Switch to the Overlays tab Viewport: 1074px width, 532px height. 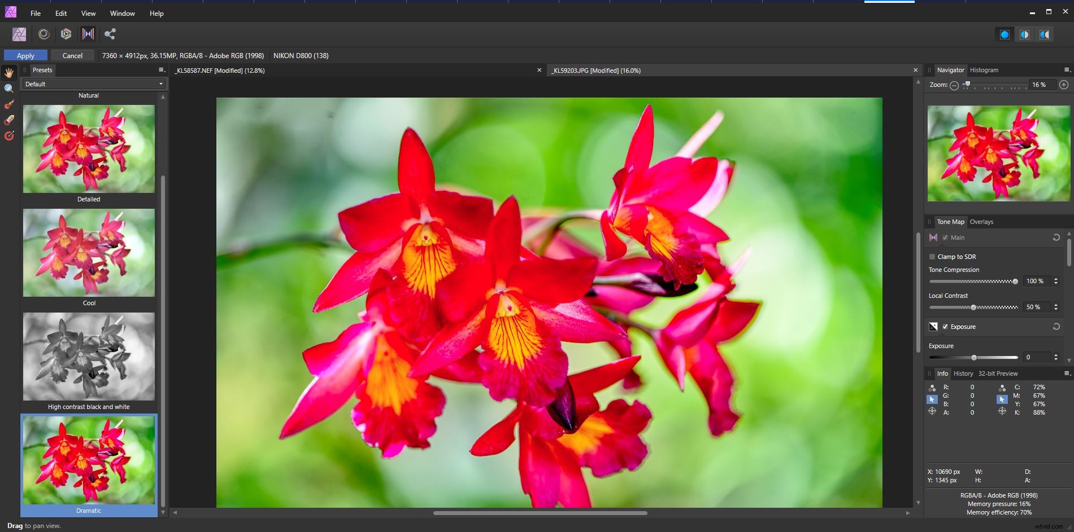pyautogui.click(x=981, y=222)
